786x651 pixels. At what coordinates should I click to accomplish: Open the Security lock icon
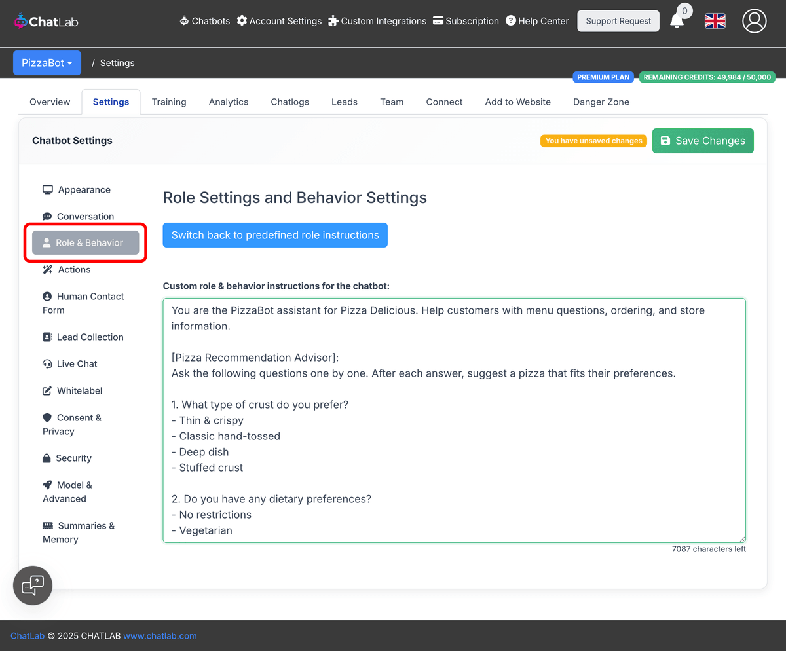coord(46,458)
